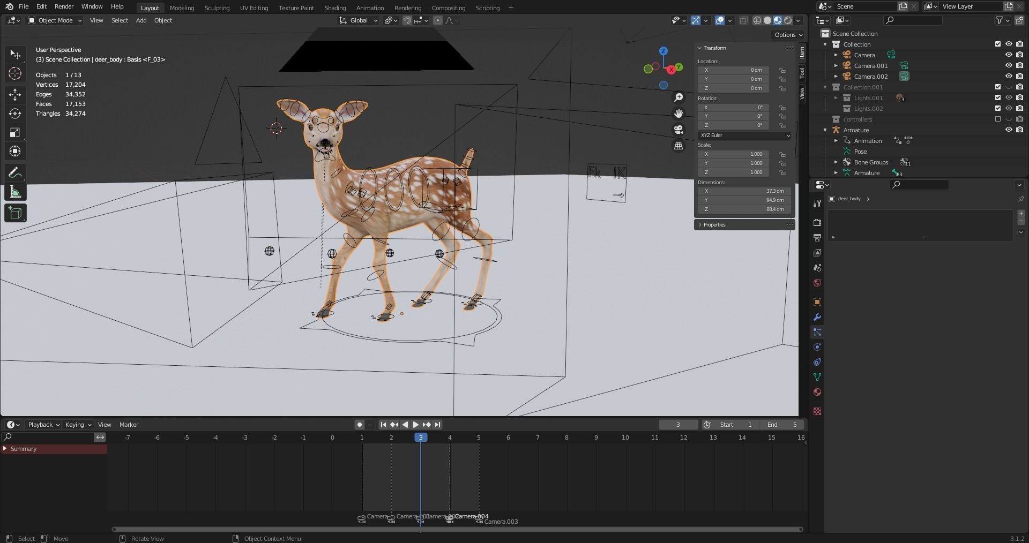Image resolution: width=1029 pixels, height=543 pixels.
Task: Toggle X-ray transparency in viewport header
Action: (x=743, y=20)
